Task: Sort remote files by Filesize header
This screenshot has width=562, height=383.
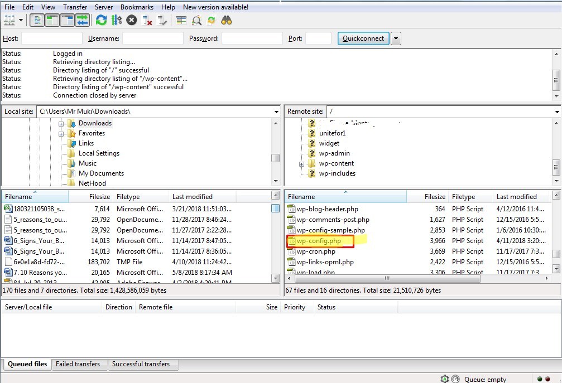Action: 427,196
